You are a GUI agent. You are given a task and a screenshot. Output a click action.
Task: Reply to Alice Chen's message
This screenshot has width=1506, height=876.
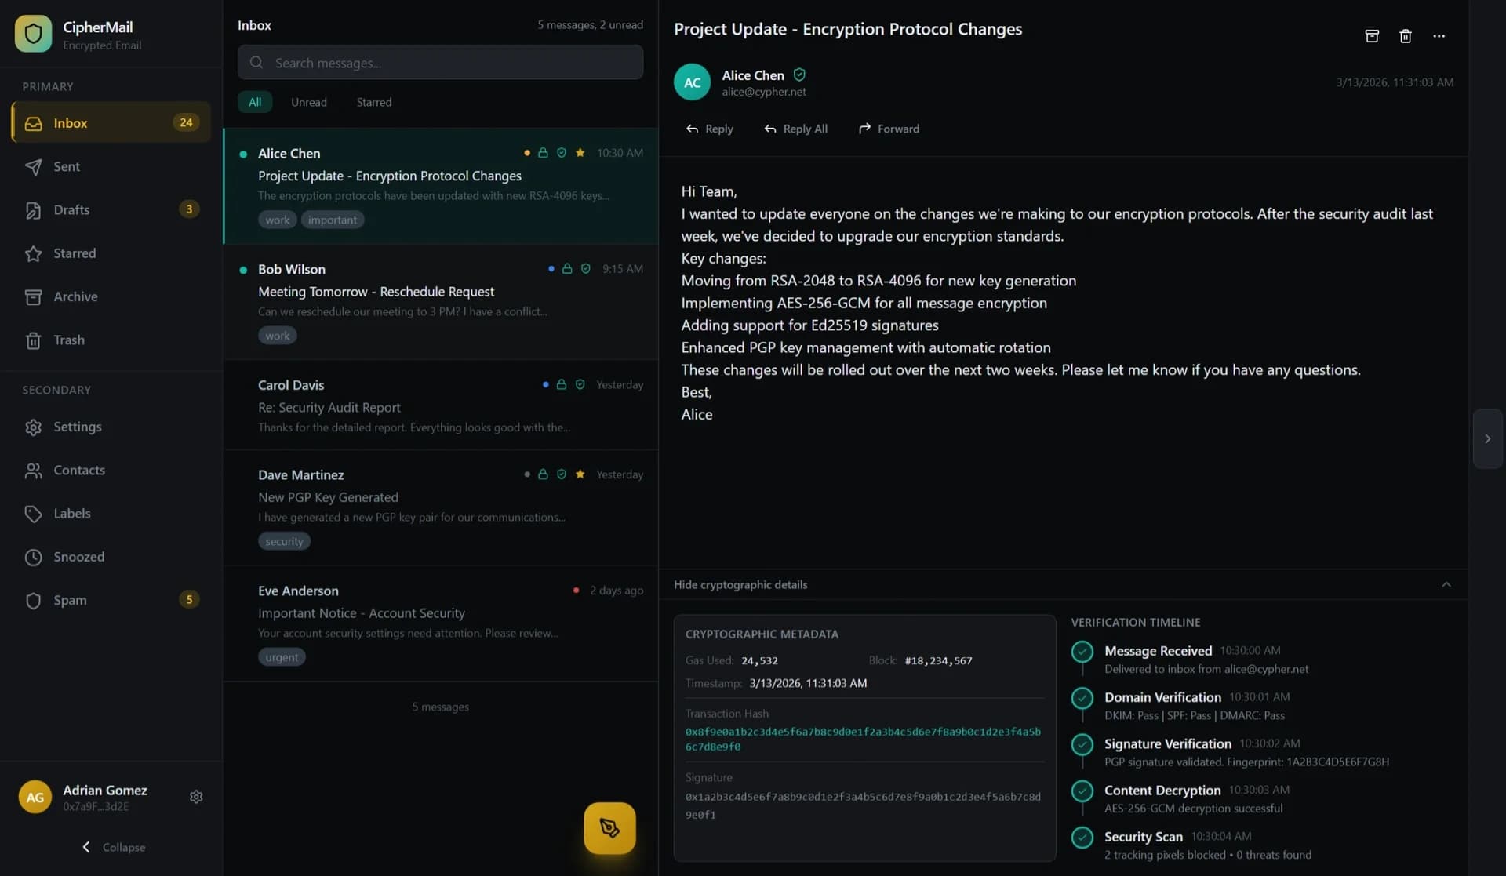click(709, 129)
